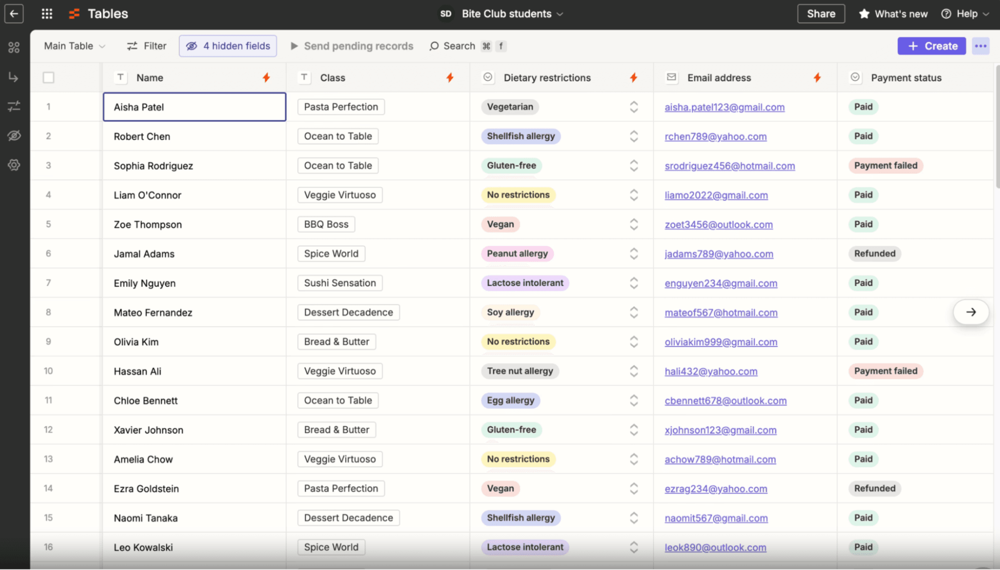This screenshot has width=1000, height=570.
Task: Open dietary dropdown for Sophia Rodriguez row
Action: coord(634,165)
